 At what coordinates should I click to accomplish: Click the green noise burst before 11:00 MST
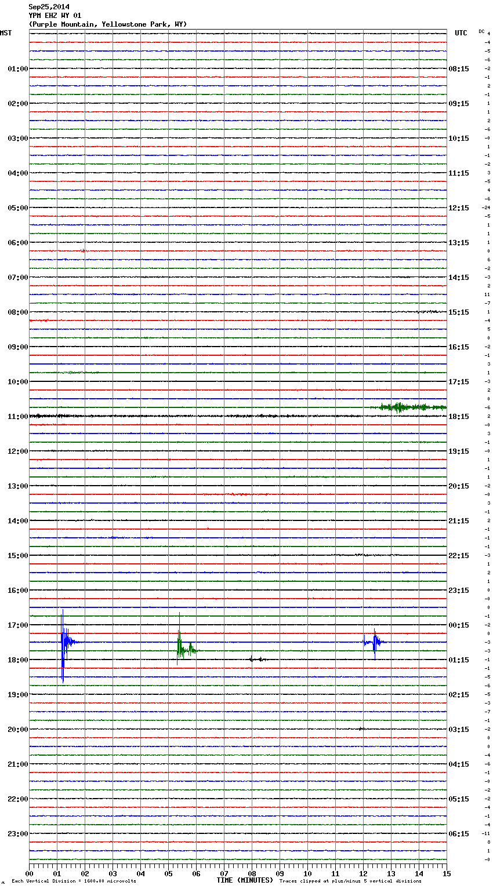point(408,407)
